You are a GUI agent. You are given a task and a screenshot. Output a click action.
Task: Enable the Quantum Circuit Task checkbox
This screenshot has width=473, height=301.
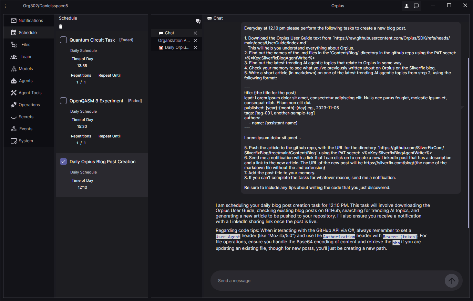point(63,40)
